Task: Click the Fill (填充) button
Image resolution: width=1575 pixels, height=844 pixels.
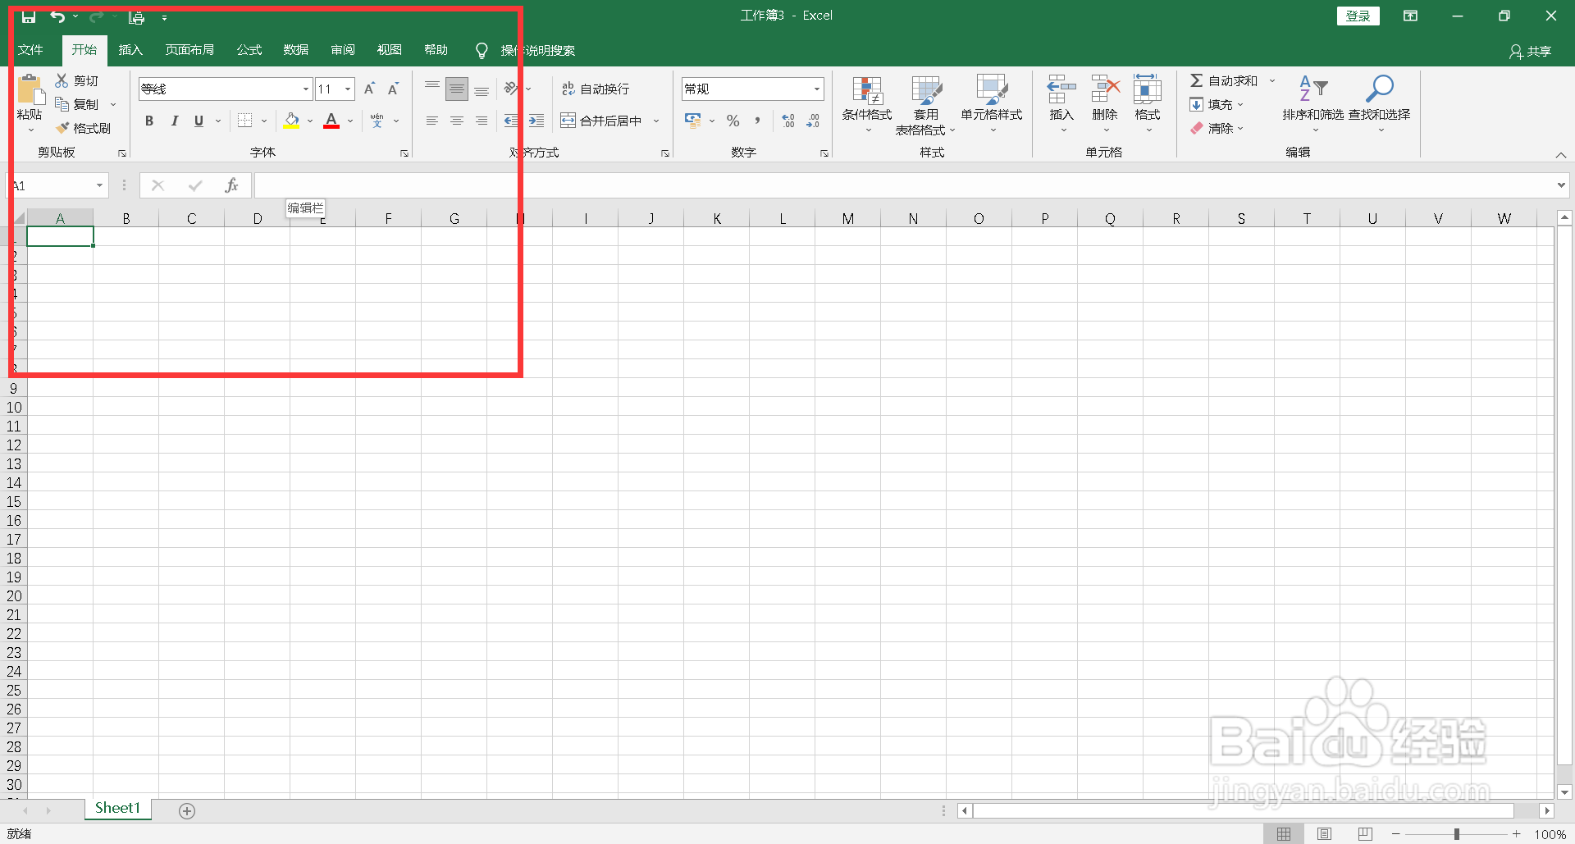Action: pyautogui.click(x=1217, y=104)
